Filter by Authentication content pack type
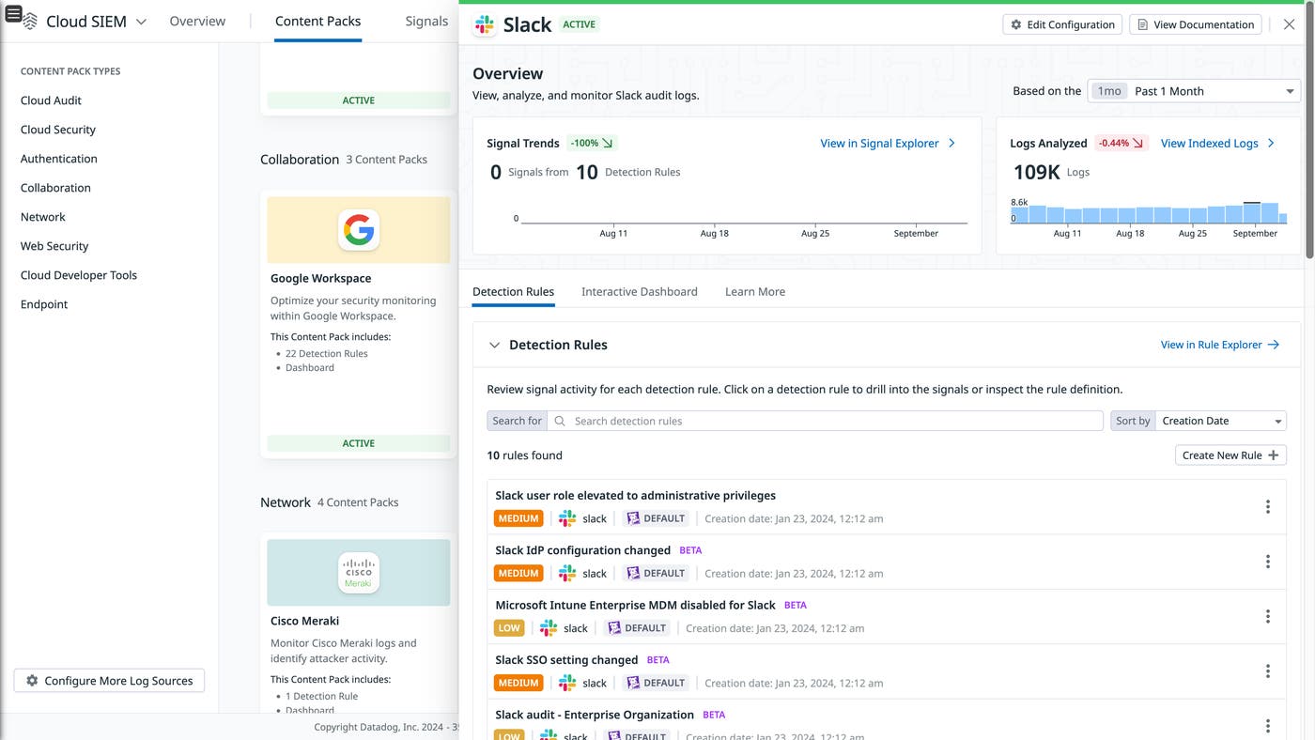Viewport: 1315px width, 740px height. point(59,159)
